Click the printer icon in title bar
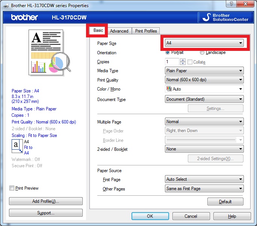 pos(6,6)
